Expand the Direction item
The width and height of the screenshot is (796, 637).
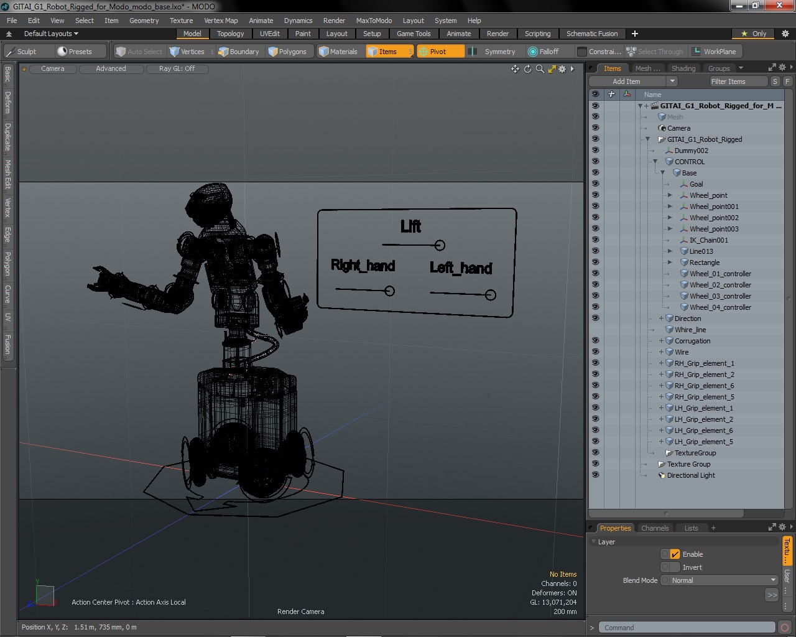[661, 318]
